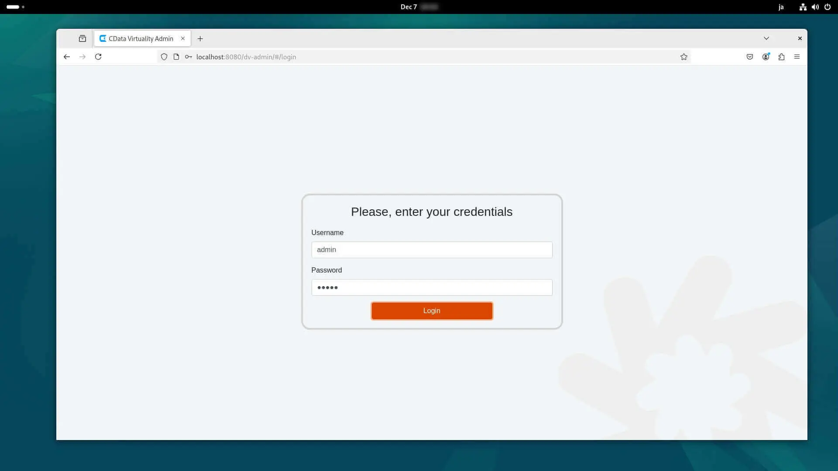The width and height of the screenshot is (838, 471).
Task: Click the orange Login button
Action: (432, 311)
